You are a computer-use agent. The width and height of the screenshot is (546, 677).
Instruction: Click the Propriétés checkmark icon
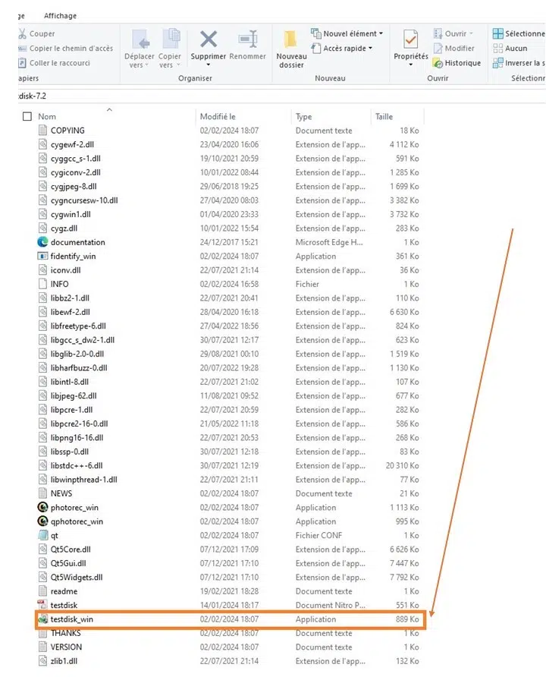coord(410,39)
